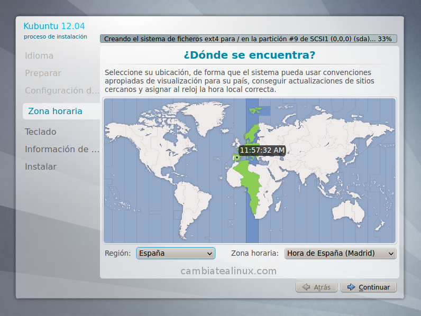
Task: Click the Kubuntu 12.04 title text
Action: [x=54, y=26]
